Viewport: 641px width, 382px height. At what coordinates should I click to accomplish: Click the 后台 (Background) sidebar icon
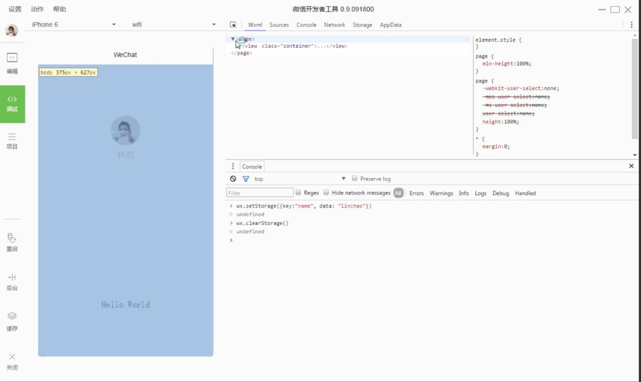click(12, 282)
